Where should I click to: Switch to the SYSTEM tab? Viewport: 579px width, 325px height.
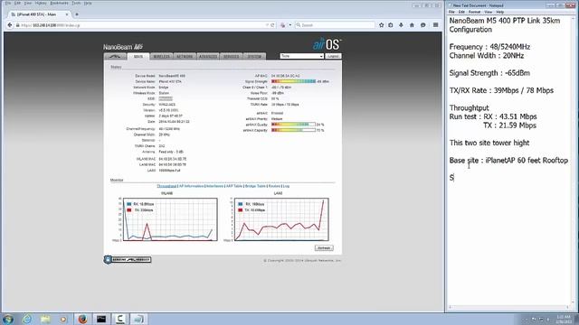coord(254,56)
